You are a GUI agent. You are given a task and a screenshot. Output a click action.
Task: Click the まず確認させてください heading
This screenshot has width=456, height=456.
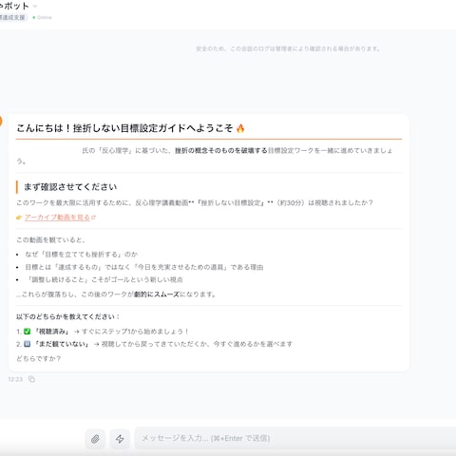coord(70,187)
